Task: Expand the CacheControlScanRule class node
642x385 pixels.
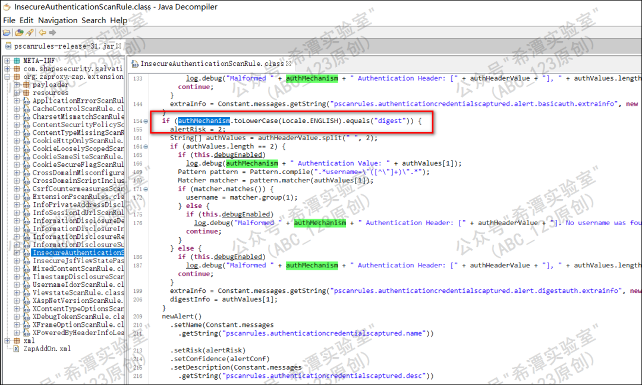Action: coord(17,109)
